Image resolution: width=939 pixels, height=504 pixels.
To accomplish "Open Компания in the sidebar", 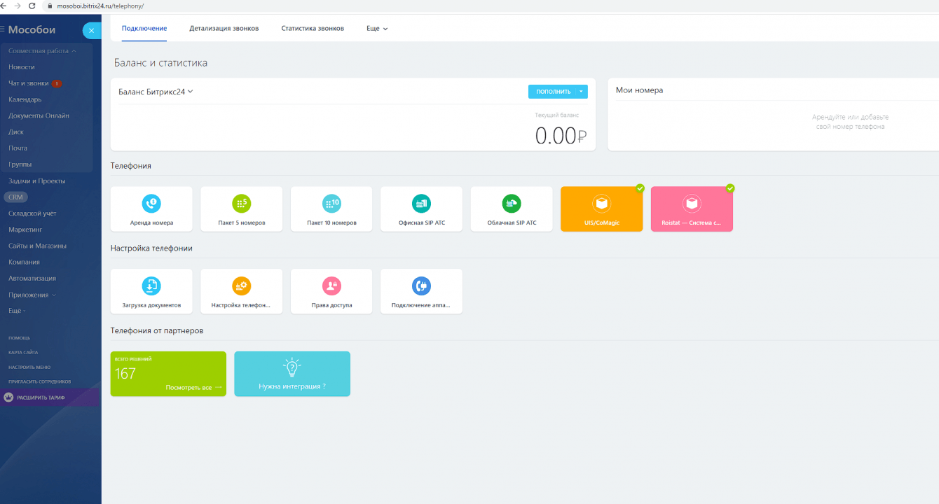I will coord(24,262).
